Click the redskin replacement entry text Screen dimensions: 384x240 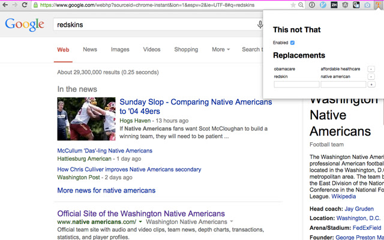click(x=281, y=77)
